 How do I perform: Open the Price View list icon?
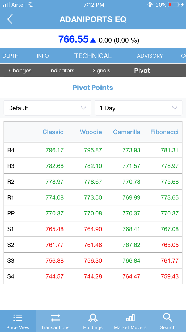tap(18, 318)
